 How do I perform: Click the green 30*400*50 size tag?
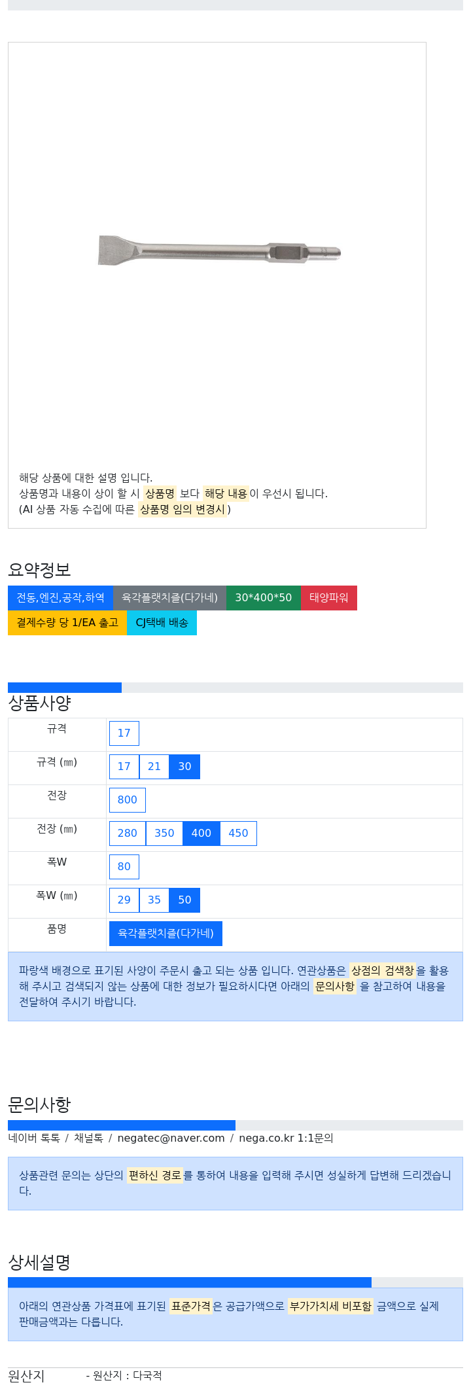264,597
